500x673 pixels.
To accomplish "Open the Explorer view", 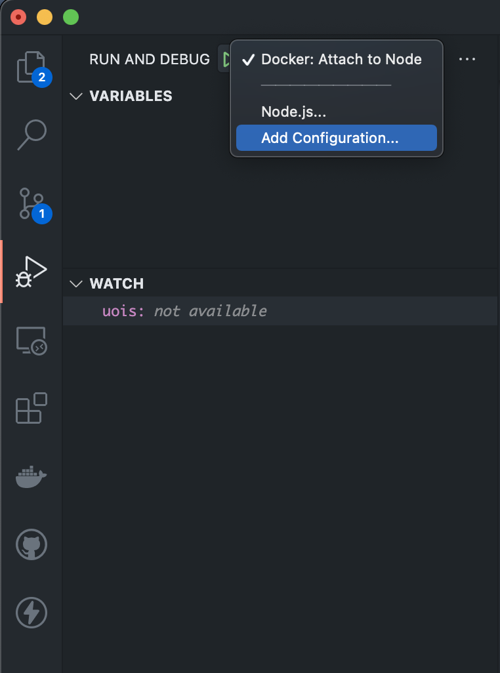I will pos(31,66).
